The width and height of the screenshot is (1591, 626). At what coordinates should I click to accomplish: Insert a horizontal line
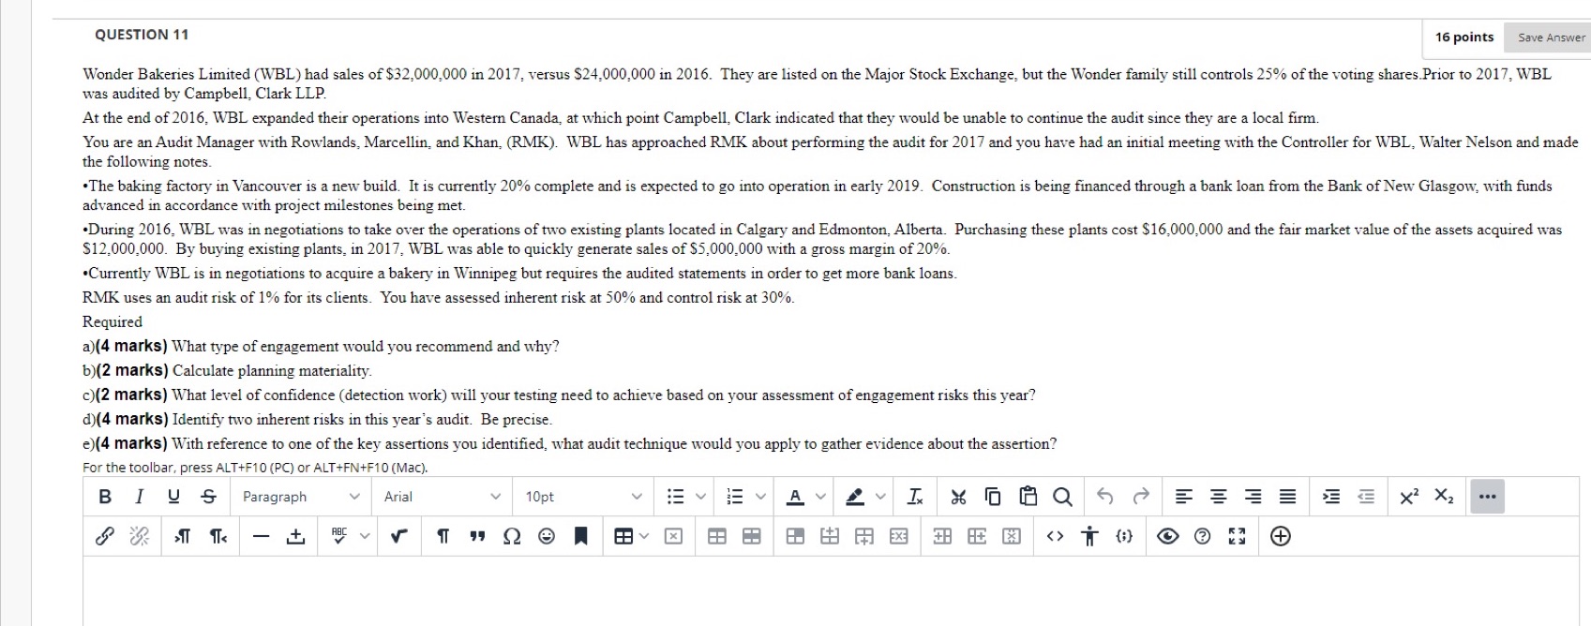(262, 536)
